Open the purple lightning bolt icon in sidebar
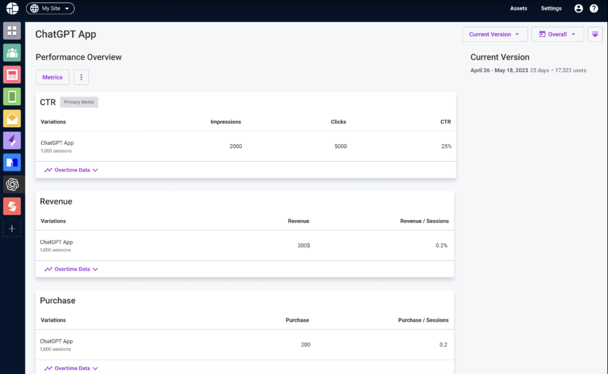 point(12,140)
